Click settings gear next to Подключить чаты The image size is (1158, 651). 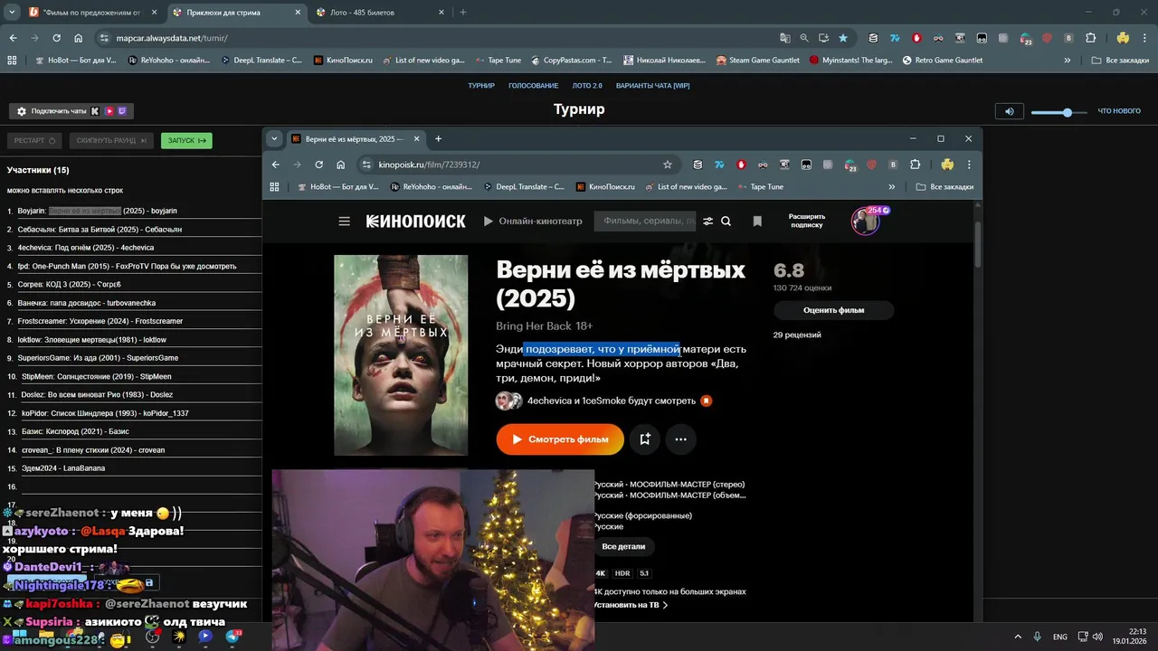pyautogui.click(x=22, y=111)
